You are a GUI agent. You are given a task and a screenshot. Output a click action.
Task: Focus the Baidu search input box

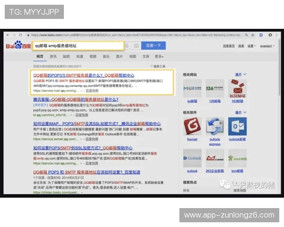(78, 46)
